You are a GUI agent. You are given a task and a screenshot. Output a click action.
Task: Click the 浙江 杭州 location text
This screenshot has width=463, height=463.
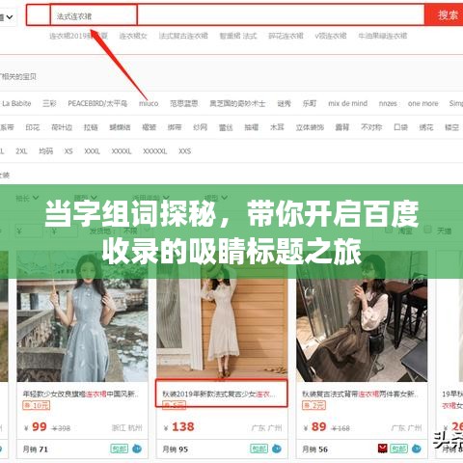click(127, 428)
